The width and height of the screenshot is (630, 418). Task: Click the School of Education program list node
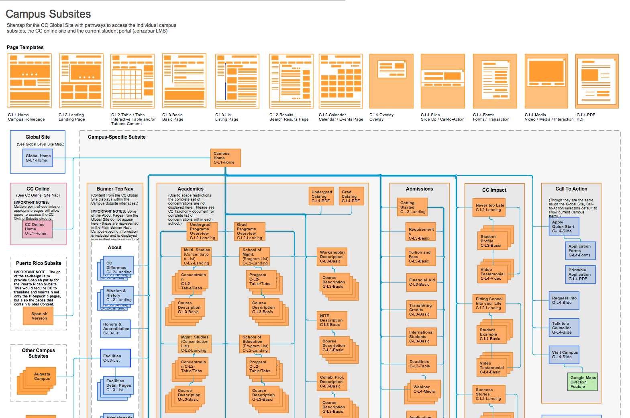pos(255,344)
